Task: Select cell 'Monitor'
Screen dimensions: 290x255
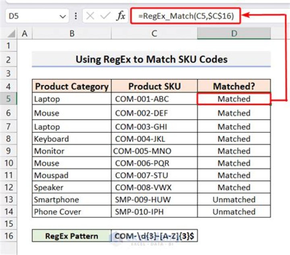Action: pyautogui.click(x=72, y=151)
